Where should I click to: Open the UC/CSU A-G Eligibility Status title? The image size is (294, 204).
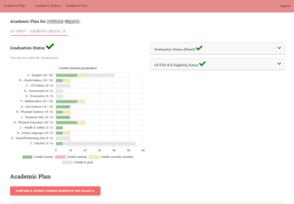point(176,65)
